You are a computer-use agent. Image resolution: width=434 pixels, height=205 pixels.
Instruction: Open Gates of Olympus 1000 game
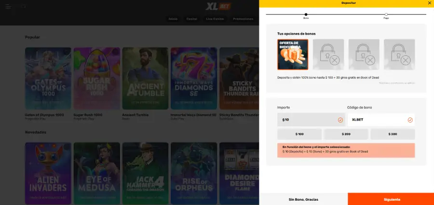(48, 79)
